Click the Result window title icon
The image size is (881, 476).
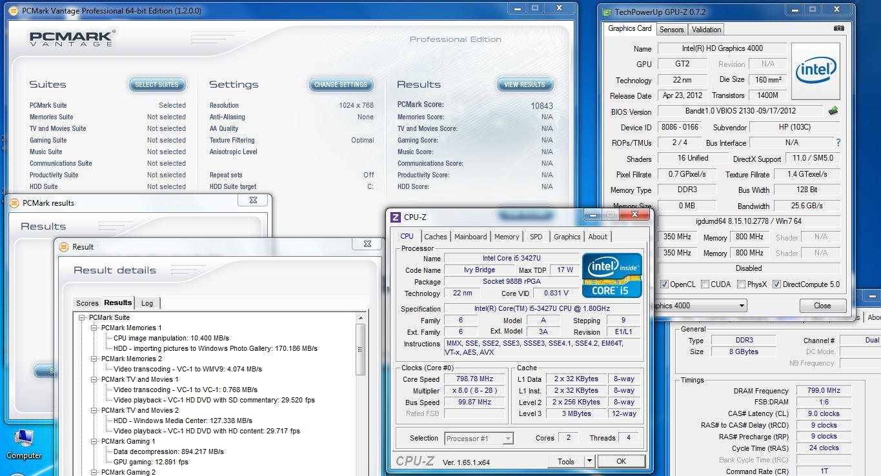point(65,246)
